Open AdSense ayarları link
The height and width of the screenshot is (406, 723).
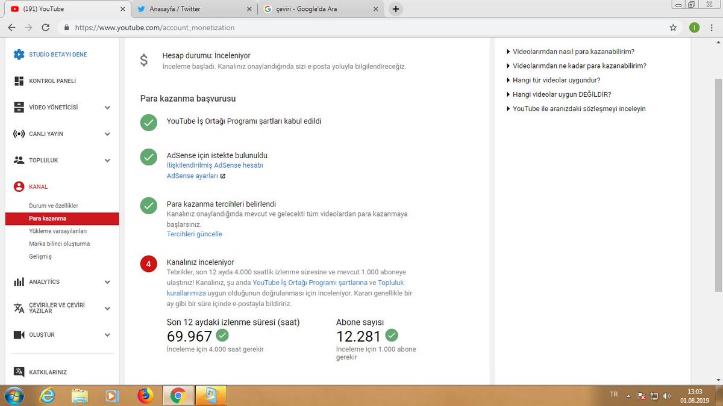tap(192, 176)
